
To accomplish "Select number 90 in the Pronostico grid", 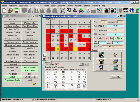I will click(89, 58).
